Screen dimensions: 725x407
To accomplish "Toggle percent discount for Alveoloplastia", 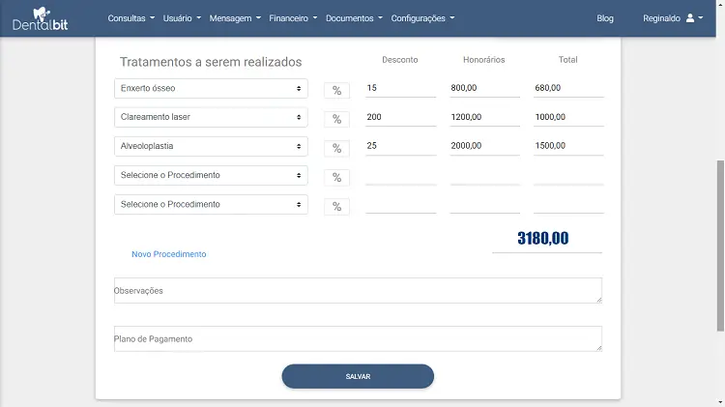I will point(336,148).
